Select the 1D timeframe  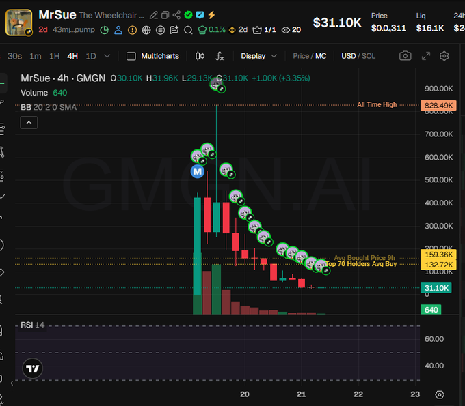(x=91, y=56)
